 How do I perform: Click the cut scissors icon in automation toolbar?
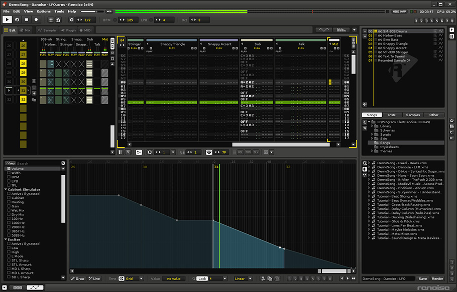[x=263, y=278]
